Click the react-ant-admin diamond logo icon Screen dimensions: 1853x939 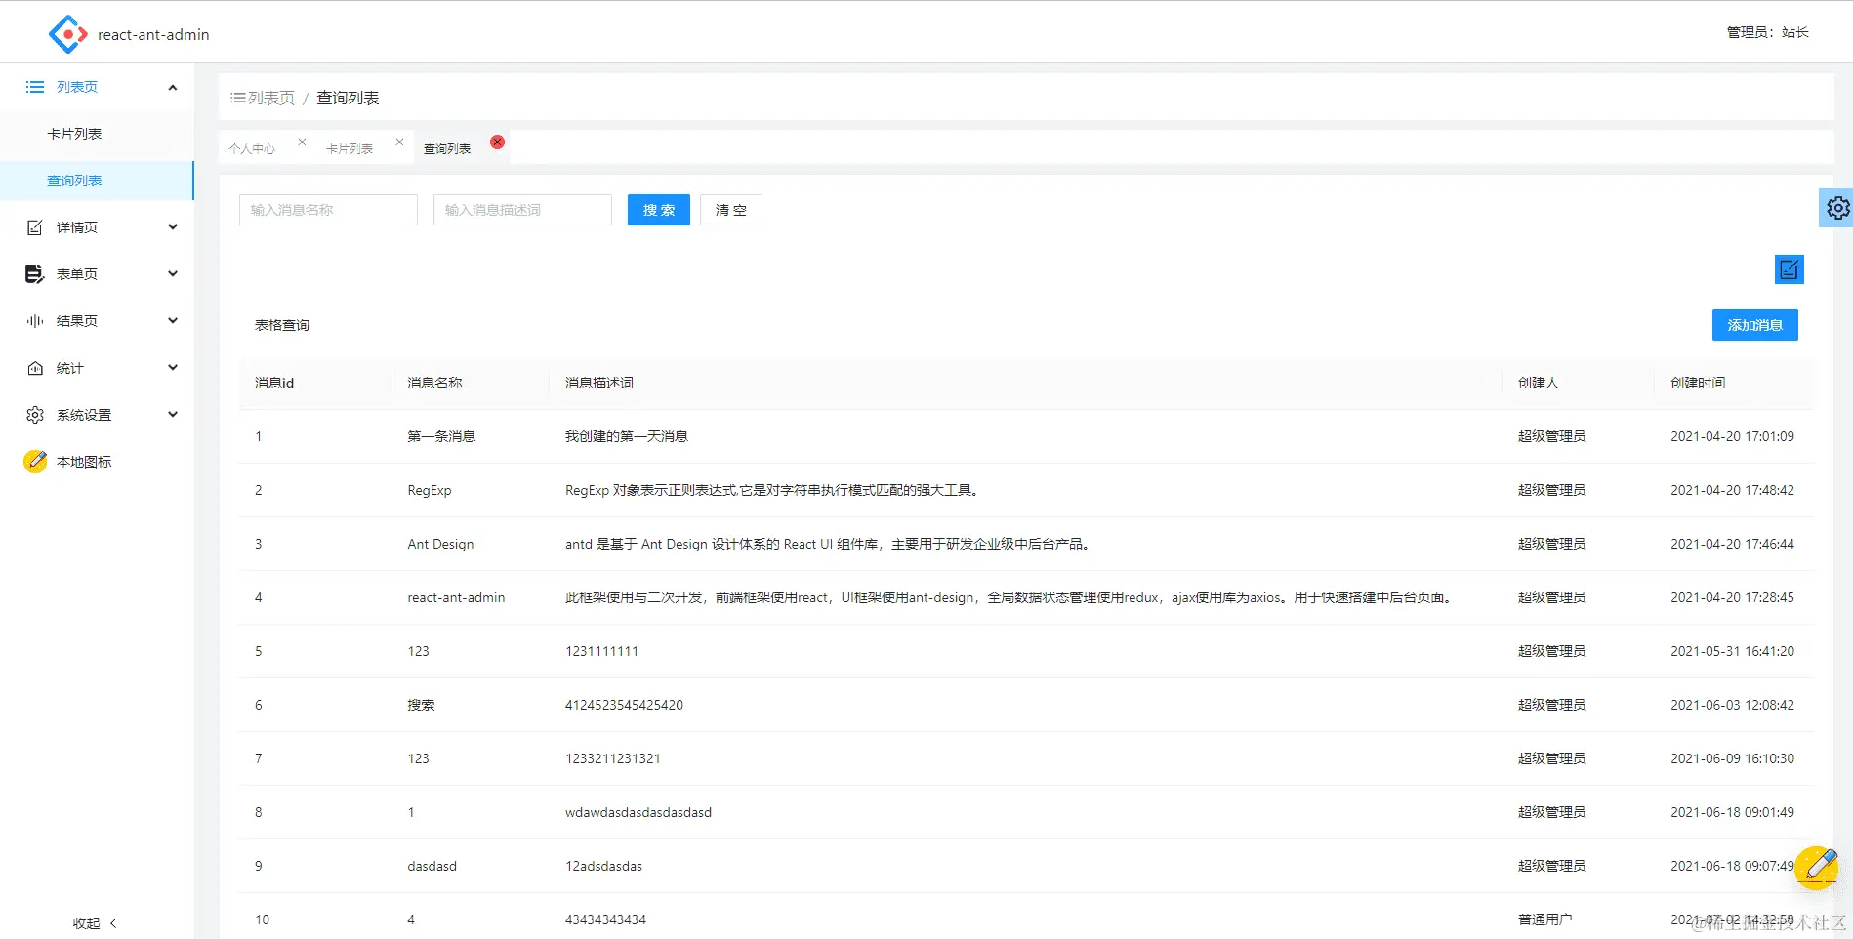click(x=66, y=32)
